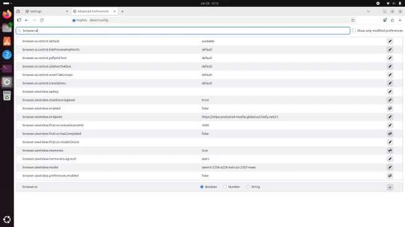Close the Advanced Preferences tab
The image size is (405, 227).
115,11
